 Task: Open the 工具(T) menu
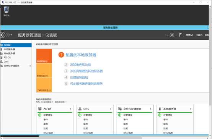tap(199, 35)
